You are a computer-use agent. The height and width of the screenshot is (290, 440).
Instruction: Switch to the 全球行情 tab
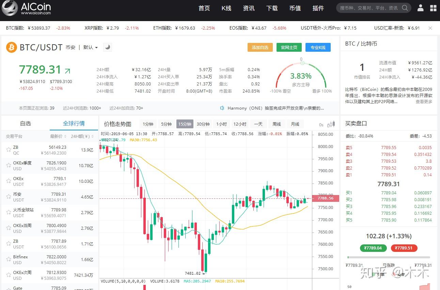(x=74, y=124)
